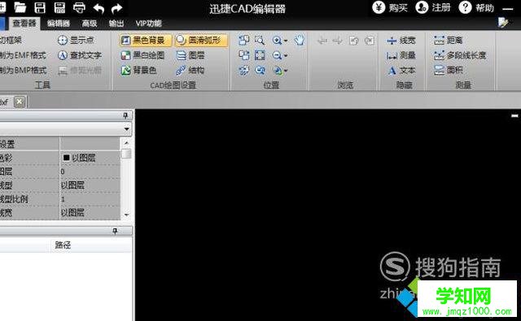Image resolution: width=521 pixels, height=321 pixels.
Task: Click the 注册 user icon
Action: coord(422,7)
